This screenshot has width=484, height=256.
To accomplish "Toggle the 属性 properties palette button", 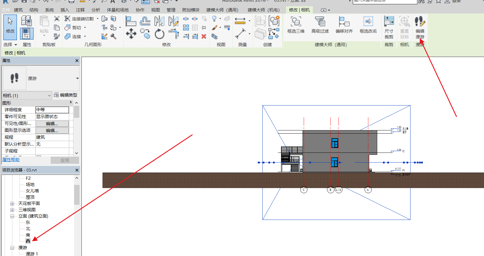I will click(x=27, y=34).
